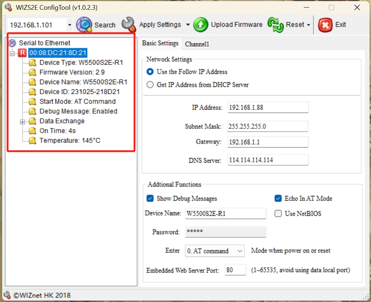Click the Data Exchange folder icon

(33, 121)
